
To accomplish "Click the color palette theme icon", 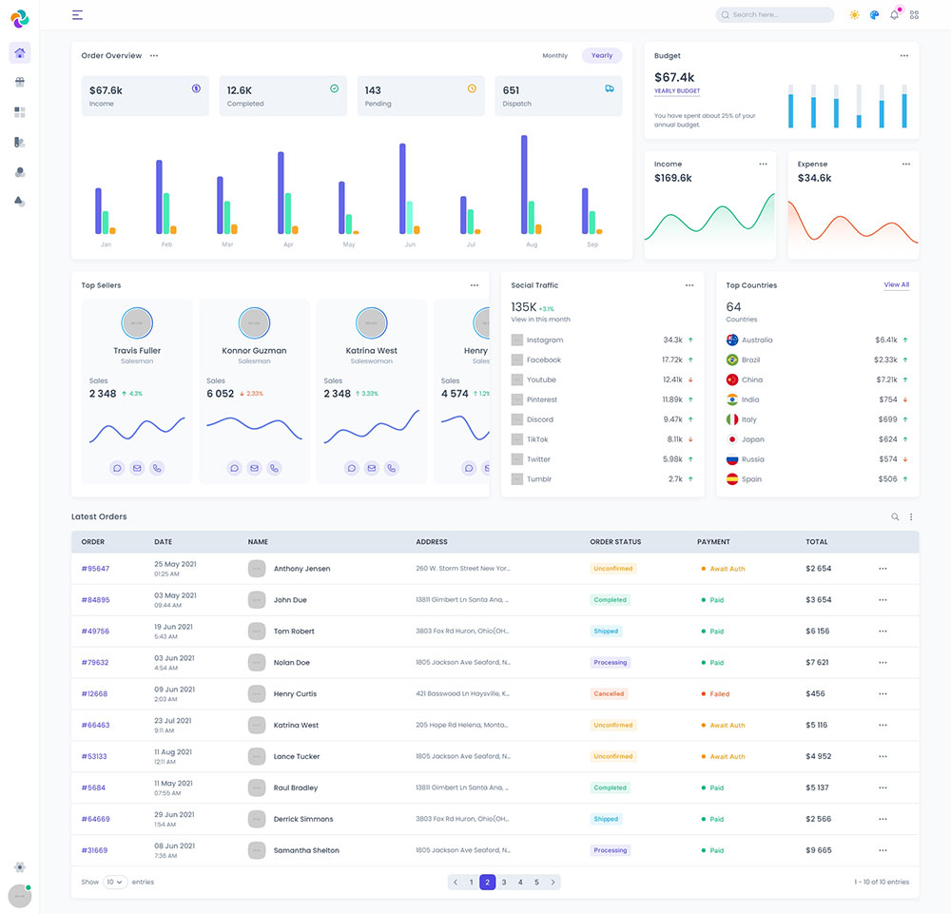I will 874,15.
